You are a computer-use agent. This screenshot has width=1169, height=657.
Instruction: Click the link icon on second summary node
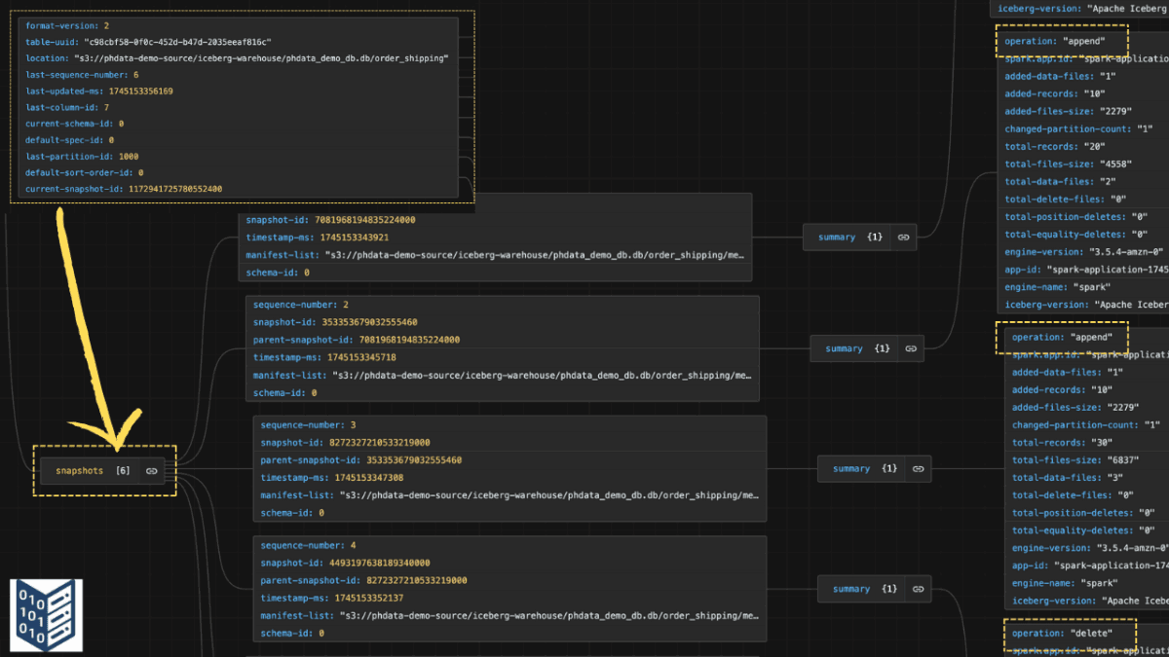pos(911,348)
